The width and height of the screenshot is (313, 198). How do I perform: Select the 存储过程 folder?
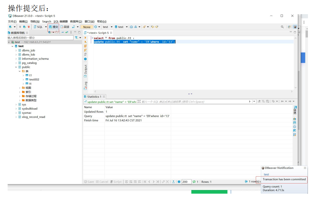coord(31,96)
